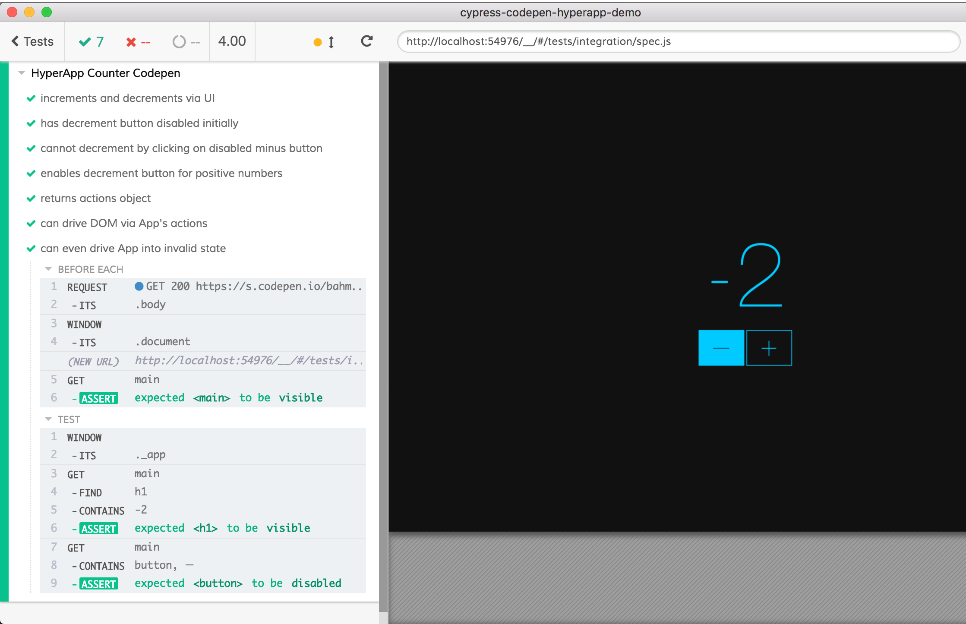
Task: Collapse the BEFORE EACH hook section
Action: (x=84, y=269)
